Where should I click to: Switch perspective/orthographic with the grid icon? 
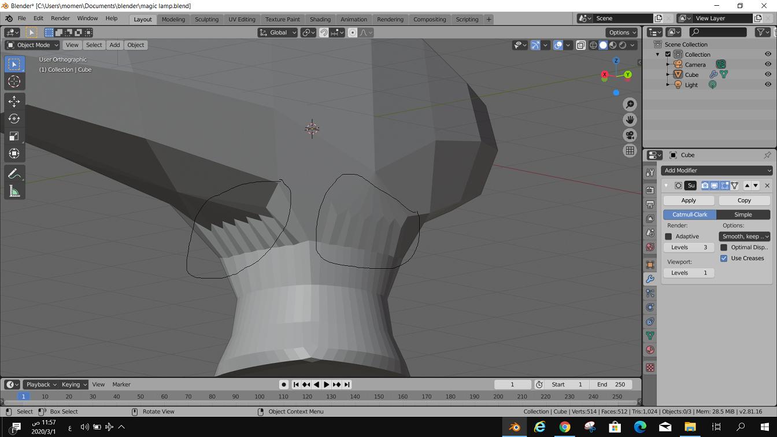click(630, 150)
